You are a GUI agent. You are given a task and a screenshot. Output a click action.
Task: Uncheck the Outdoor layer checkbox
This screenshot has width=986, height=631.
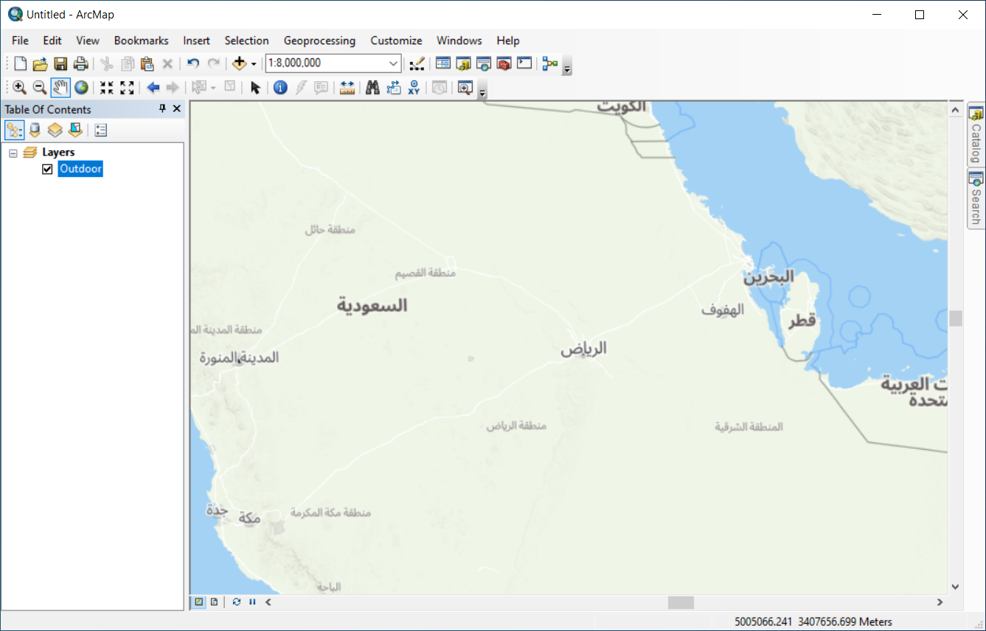click(48, 170)
